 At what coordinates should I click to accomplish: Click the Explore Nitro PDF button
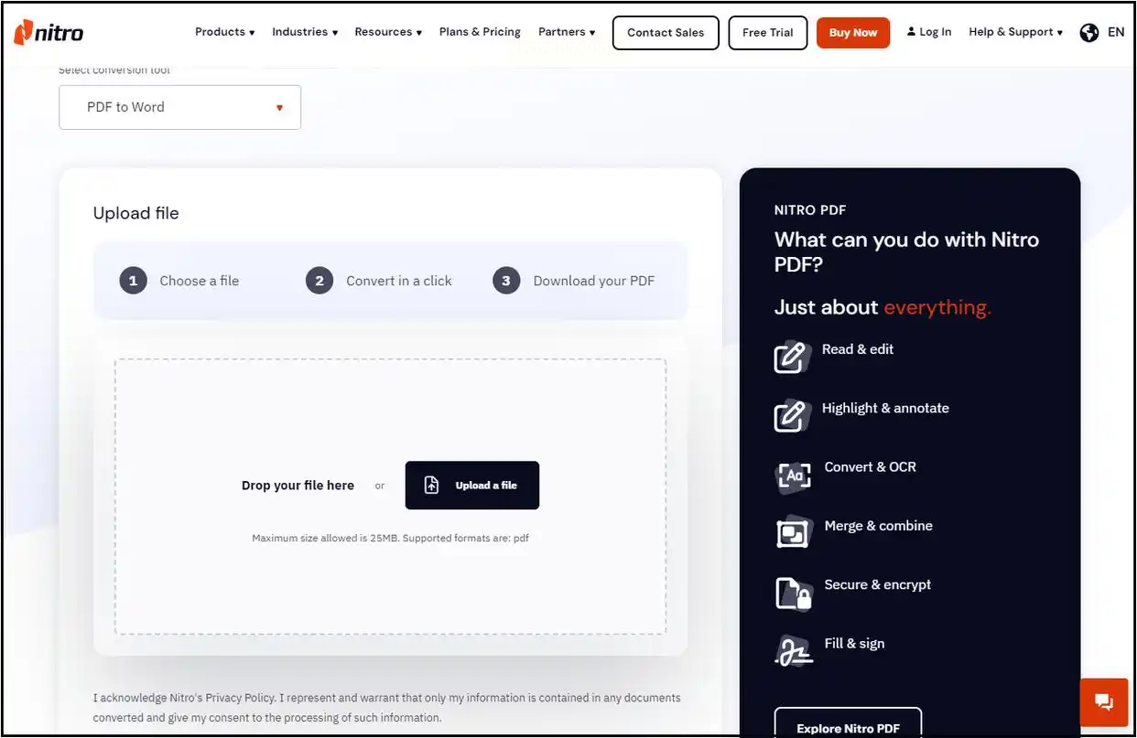[848, 727]
